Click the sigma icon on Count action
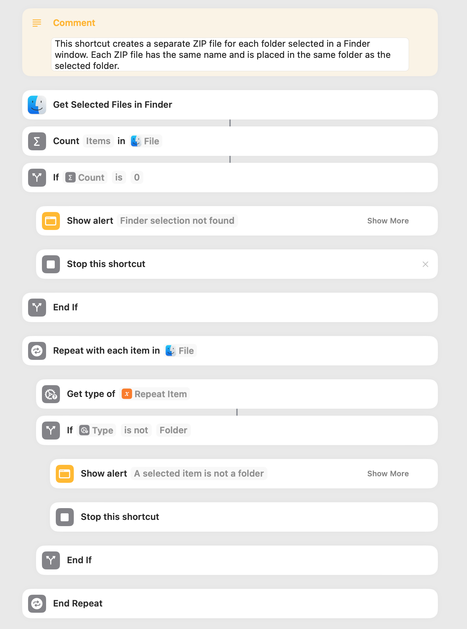This screenshot has width=467, height=629. click(37, 141)
